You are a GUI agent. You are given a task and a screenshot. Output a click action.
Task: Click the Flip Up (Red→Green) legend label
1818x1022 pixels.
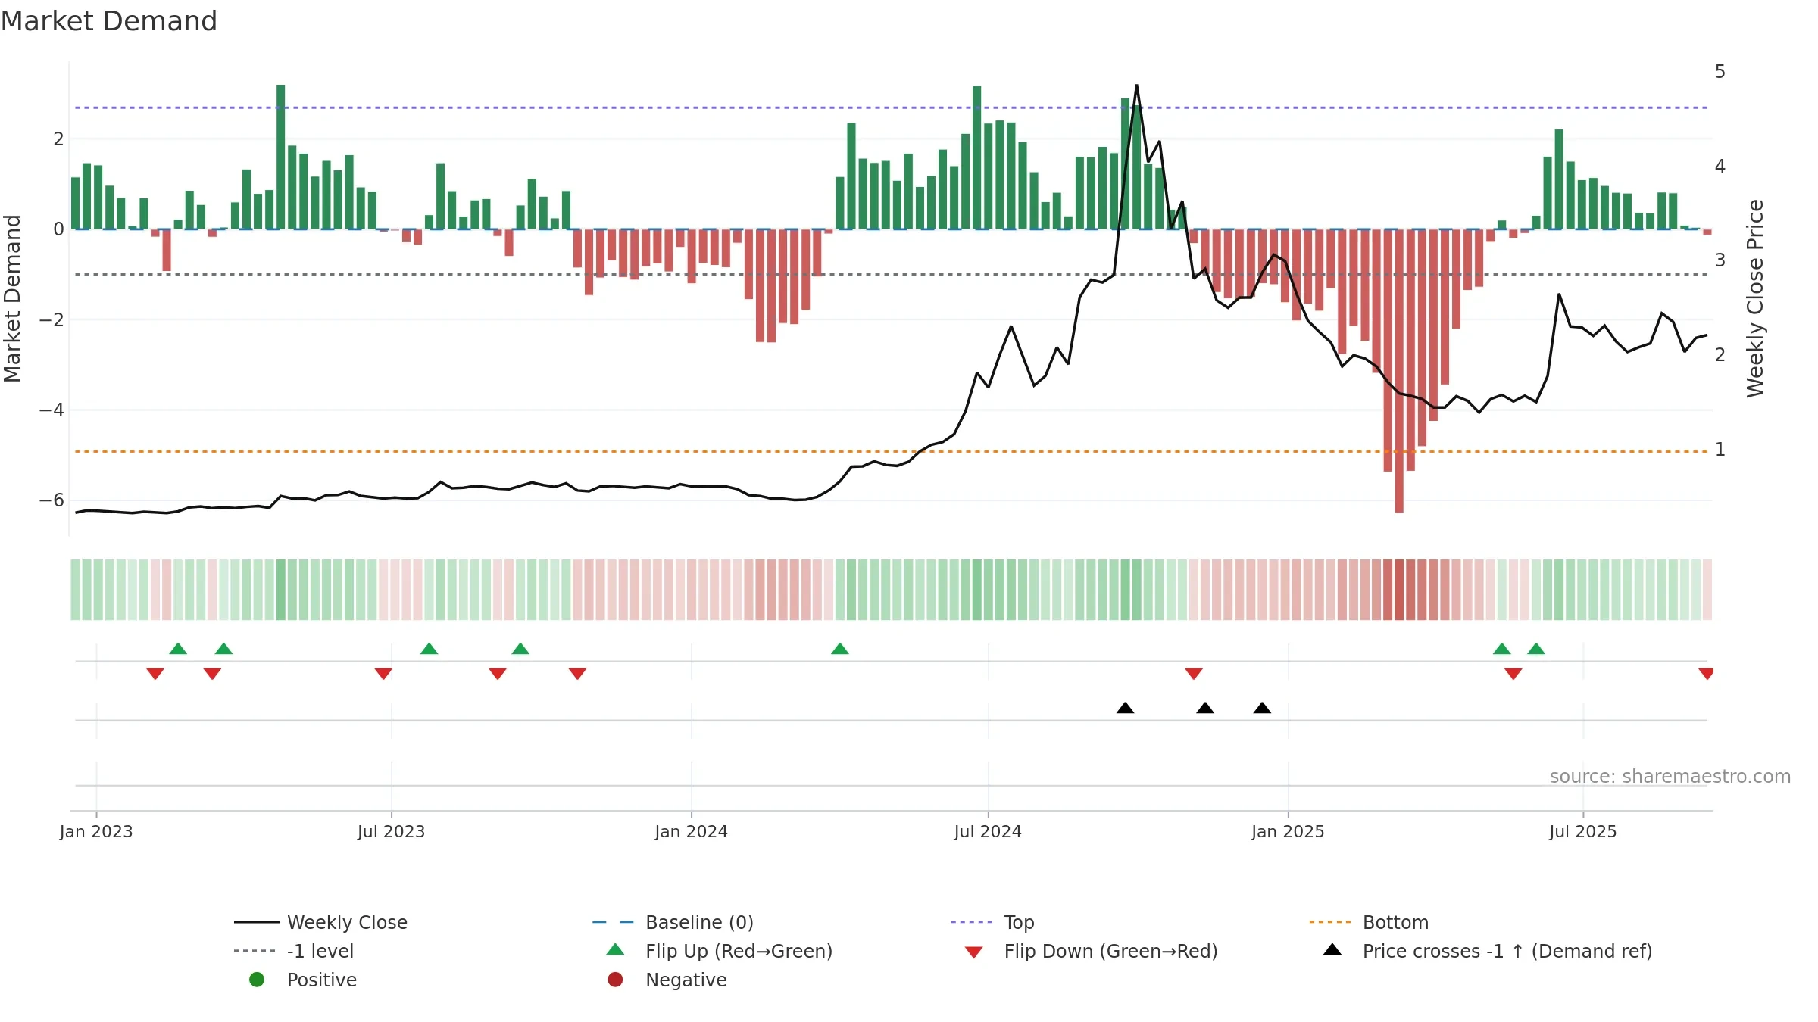739,951
